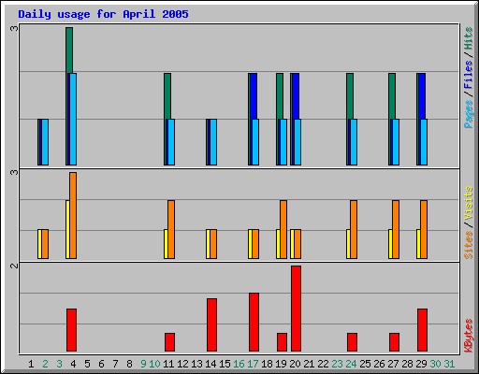Click green day label 10
The height and width of the screenshot is (374, 479).
154,364
